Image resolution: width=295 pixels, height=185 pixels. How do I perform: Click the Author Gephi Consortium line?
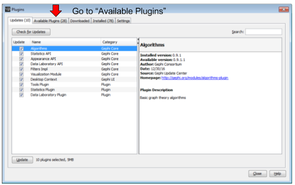point(161,64)
